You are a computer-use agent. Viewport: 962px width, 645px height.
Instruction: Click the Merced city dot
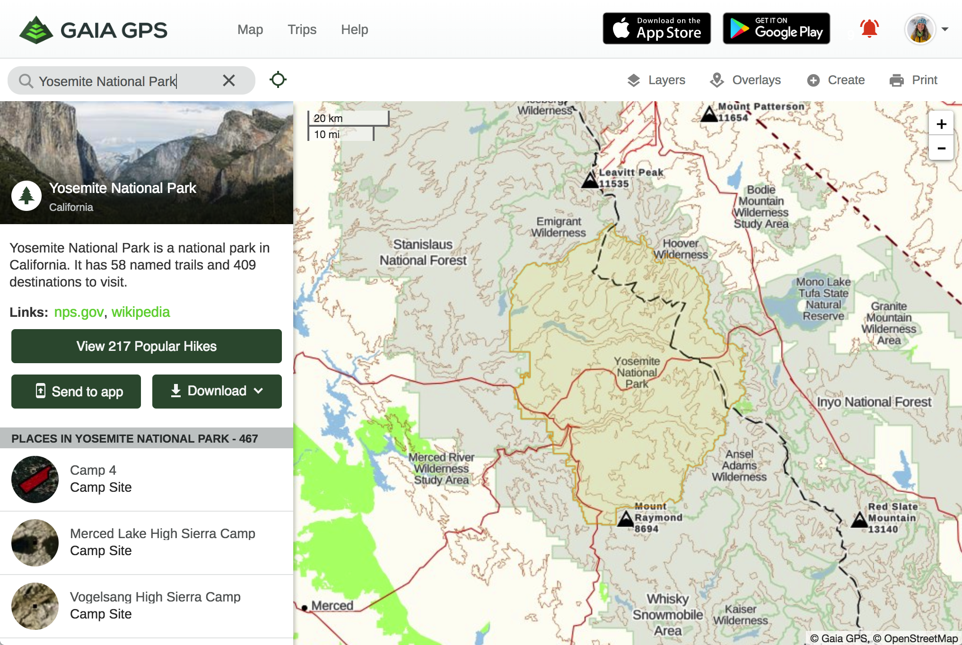click(305, 607)
